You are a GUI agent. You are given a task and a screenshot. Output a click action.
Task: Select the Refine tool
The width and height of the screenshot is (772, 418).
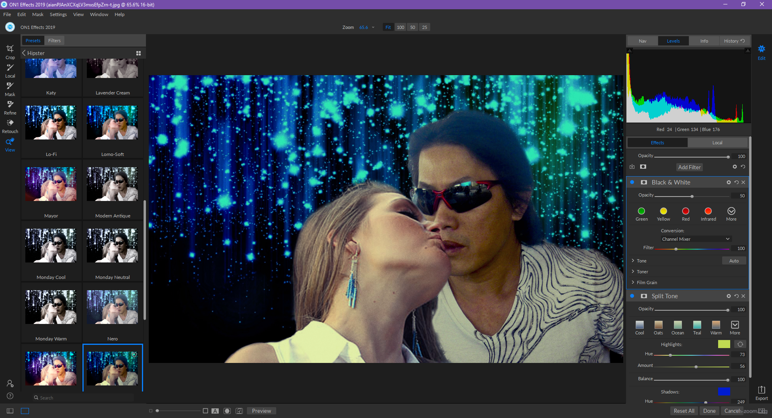[x=10, y=108]
